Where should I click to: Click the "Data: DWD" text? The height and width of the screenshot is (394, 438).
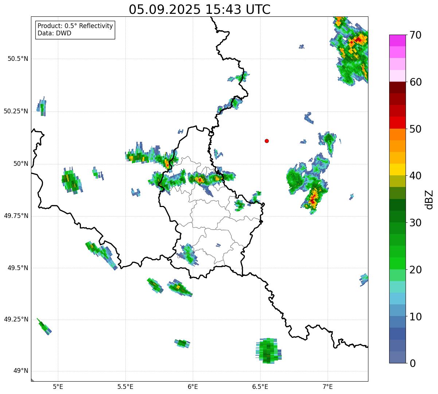click(x=54, y=33)
